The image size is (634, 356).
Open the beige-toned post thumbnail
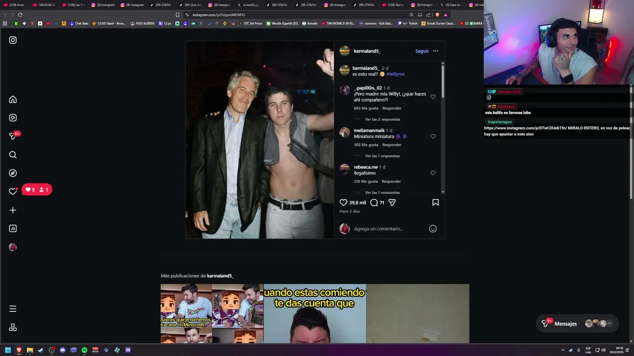(418, 313)
